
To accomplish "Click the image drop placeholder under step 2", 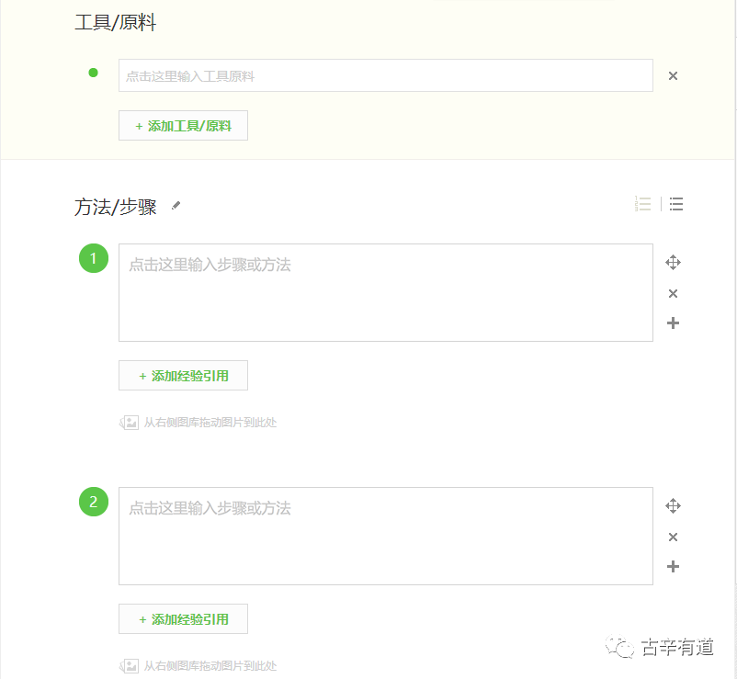I will (x=198, y=666).
